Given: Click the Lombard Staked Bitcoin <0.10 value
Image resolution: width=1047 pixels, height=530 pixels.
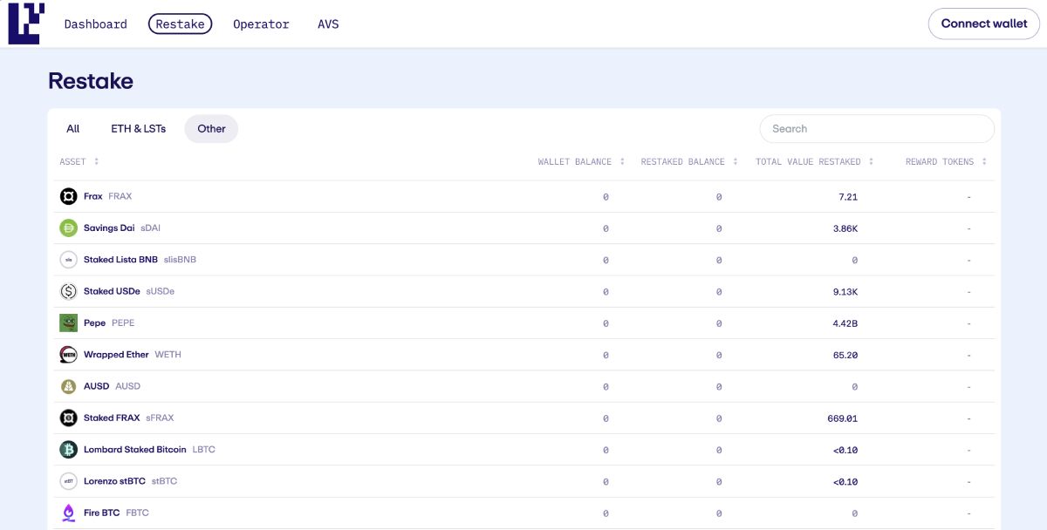Looking at the screenshot, I should [x=845, y=450].
